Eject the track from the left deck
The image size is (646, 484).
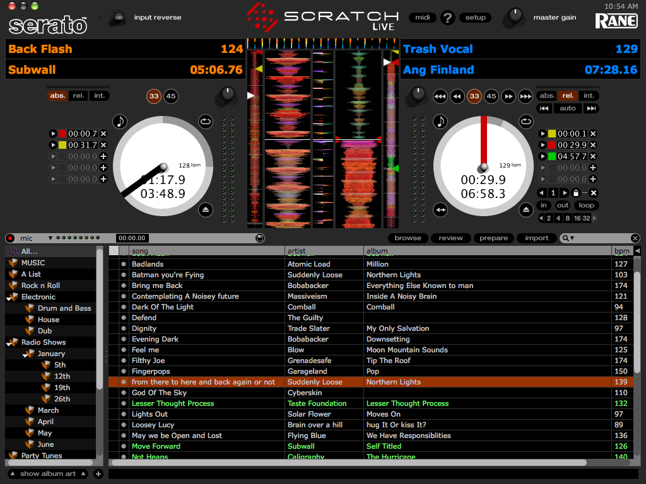pyautogui.click(x=206, y=210)
